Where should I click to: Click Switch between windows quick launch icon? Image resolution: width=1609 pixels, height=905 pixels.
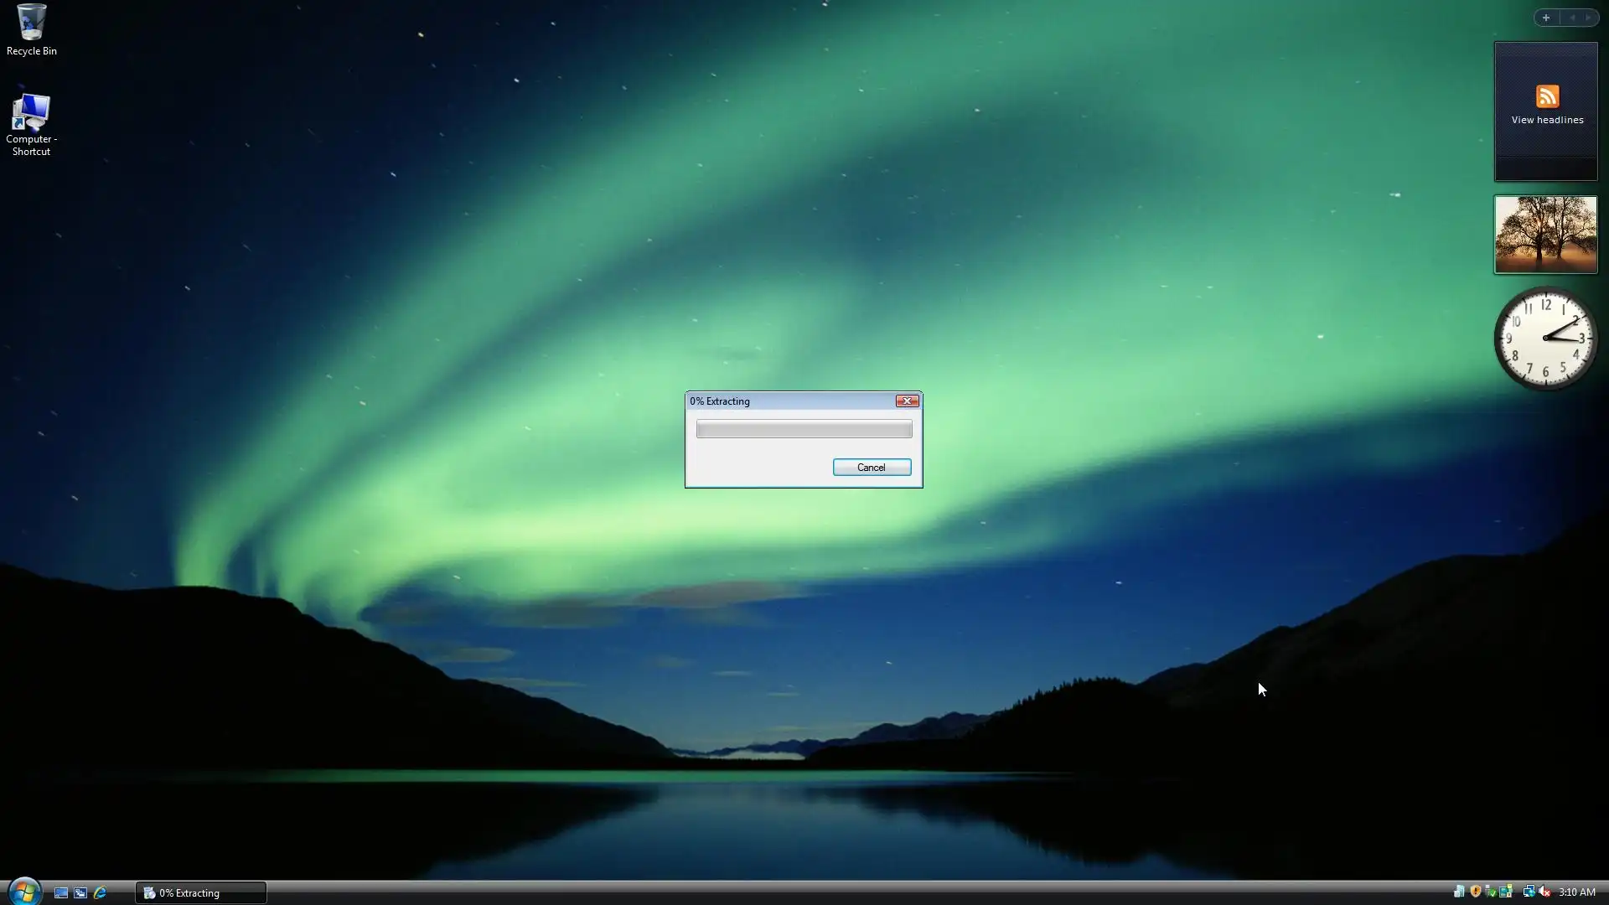coord(80,892)
